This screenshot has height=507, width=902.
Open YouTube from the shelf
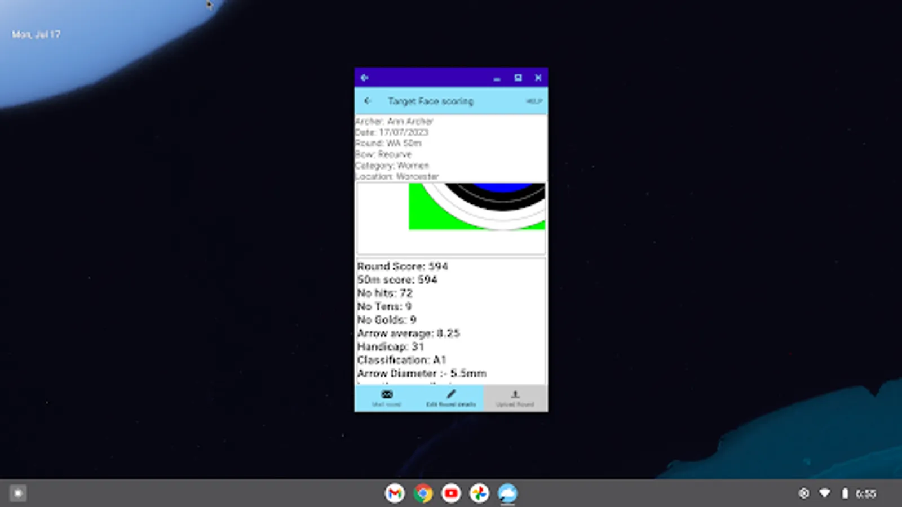(x=451, y=493)
